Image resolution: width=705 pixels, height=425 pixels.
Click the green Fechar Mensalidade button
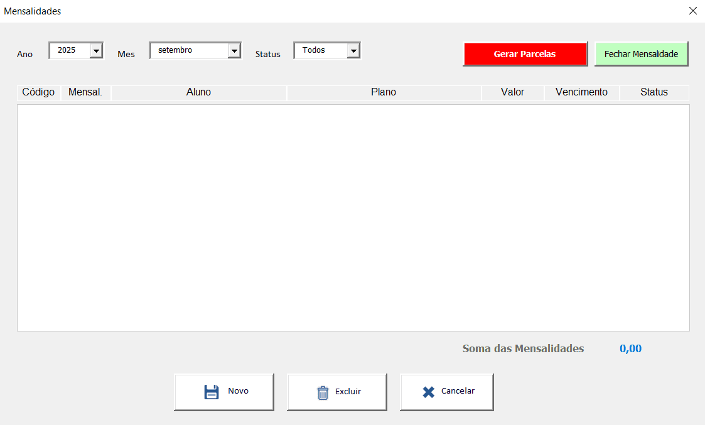(x=641, y=54)
